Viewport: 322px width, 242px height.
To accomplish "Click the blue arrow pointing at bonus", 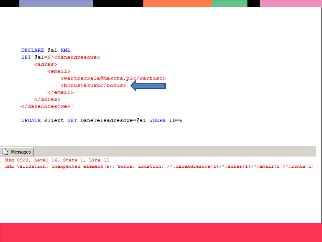I will point(148,86).
